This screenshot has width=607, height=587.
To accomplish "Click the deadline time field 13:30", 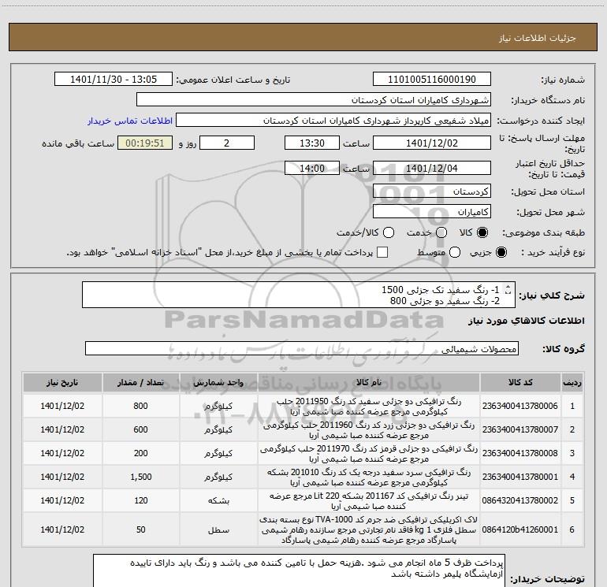I will pyautogui.click(x=312, y=143).
